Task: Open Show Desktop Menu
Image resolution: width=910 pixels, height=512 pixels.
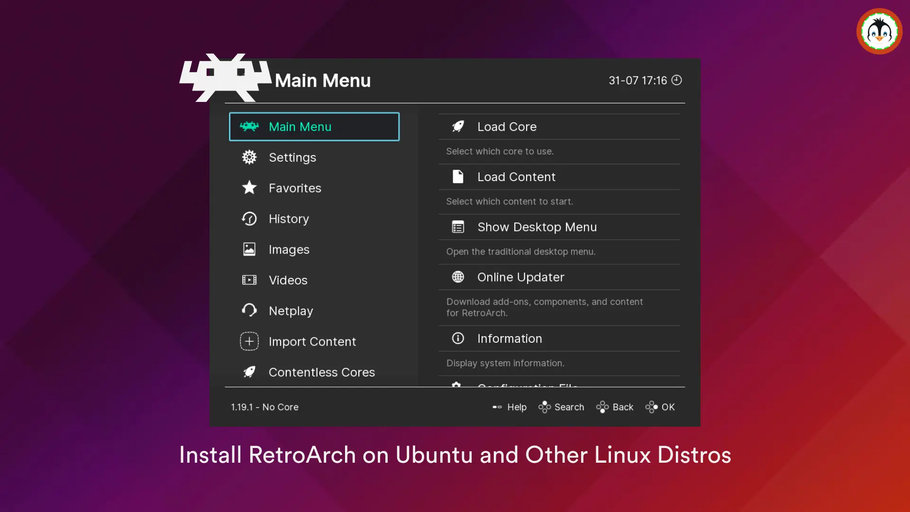Action: (x=537, y=227)
